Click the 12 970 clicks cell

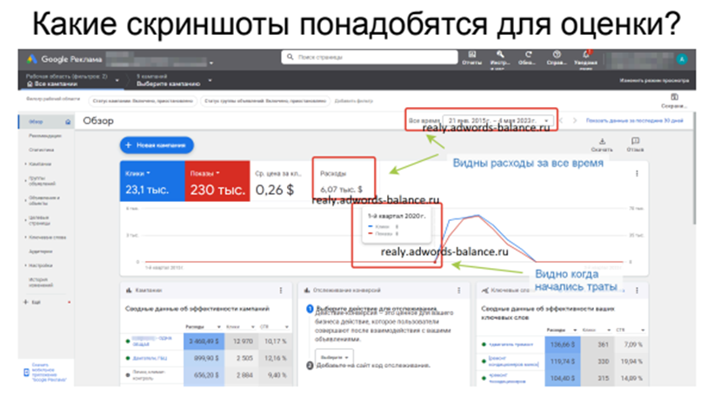coord(242,341)
